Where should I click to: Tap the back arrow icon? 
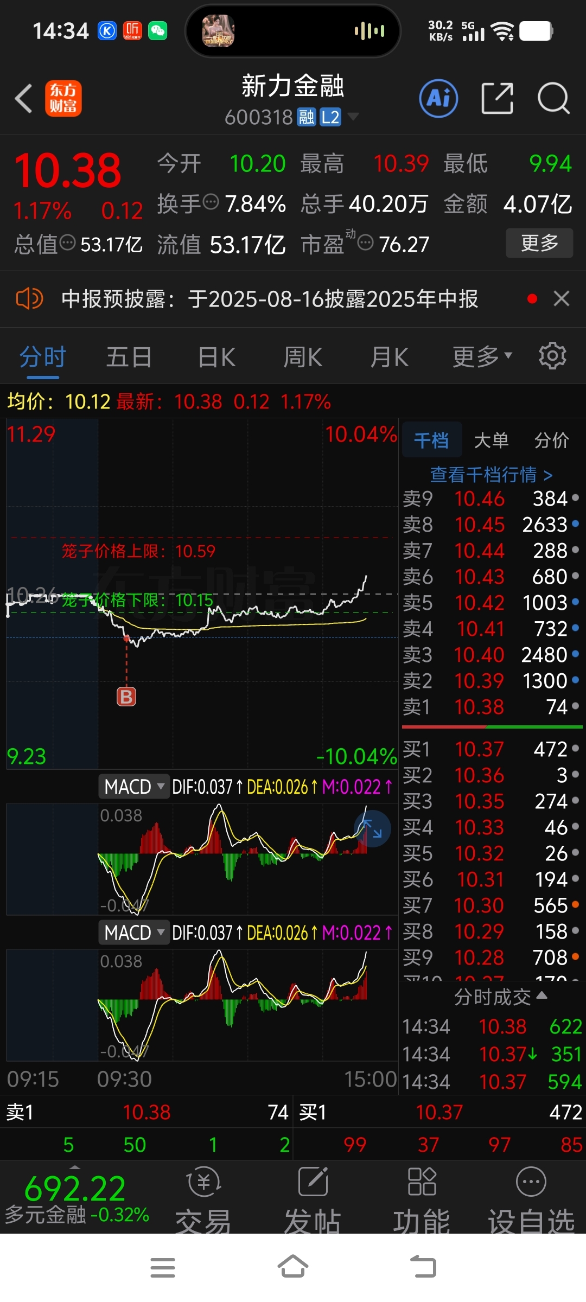24,99
